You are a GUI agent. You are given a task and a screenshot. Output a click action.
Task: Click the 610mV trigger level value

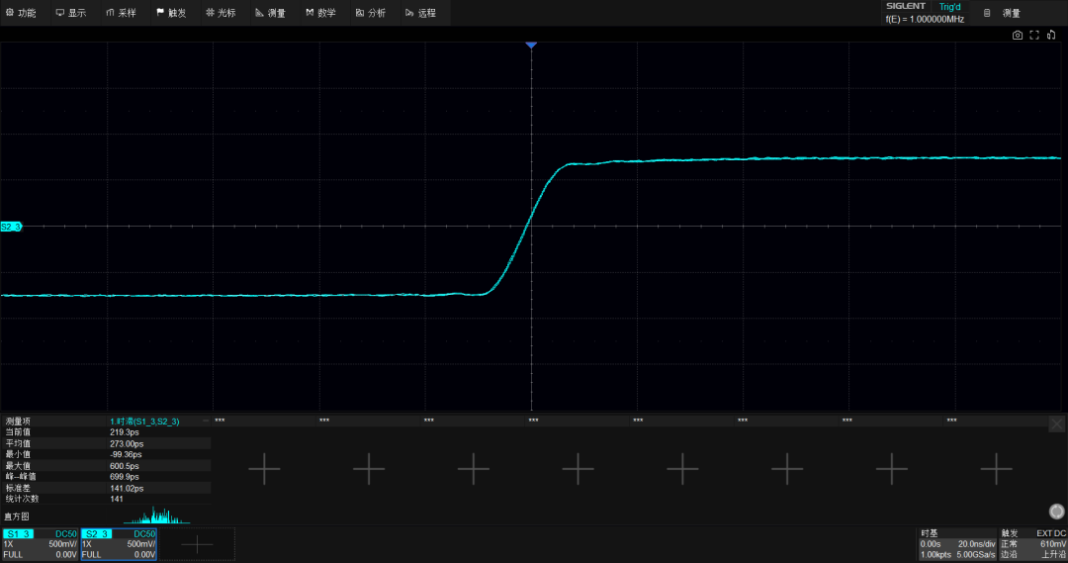1053,544
